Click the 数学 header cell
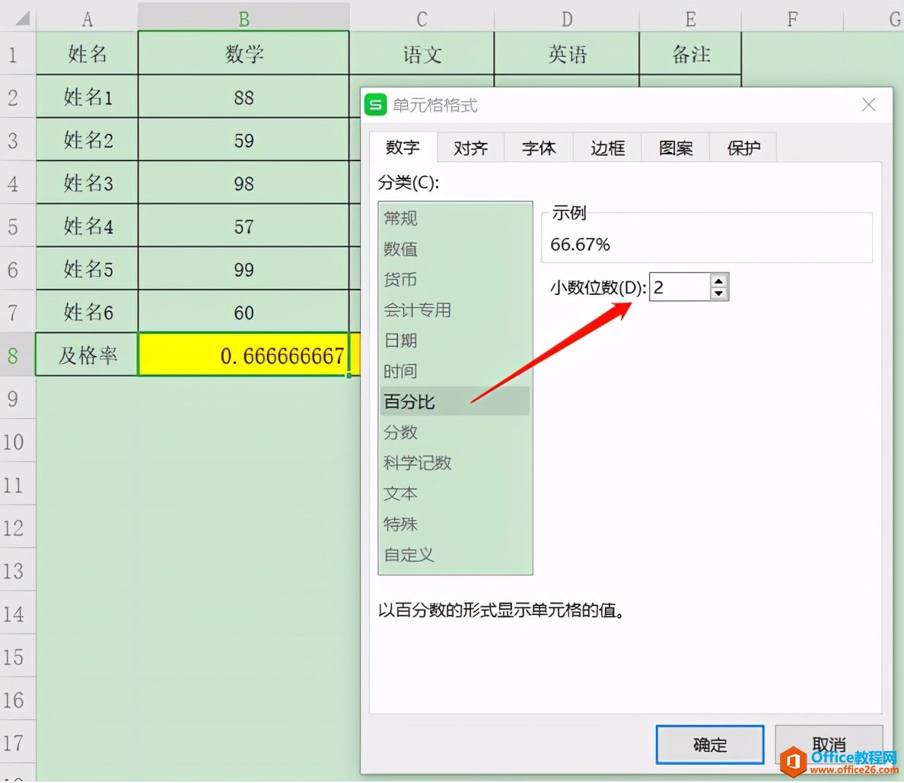The image size is (904, 783). coord(244,53)
